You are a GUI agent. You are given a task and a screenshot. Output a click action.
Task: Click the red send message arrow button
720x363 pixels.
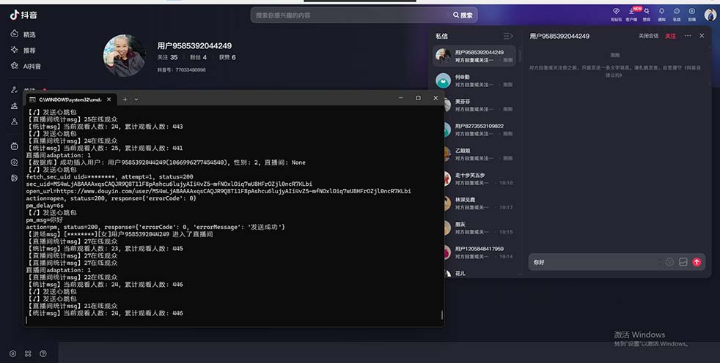point(697,262)
